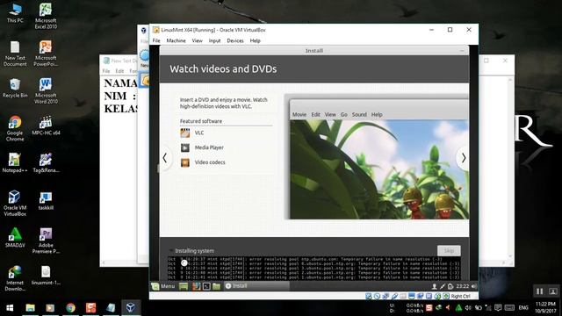
Task: Open File menu in Notepad window
Action: point(106,71)
